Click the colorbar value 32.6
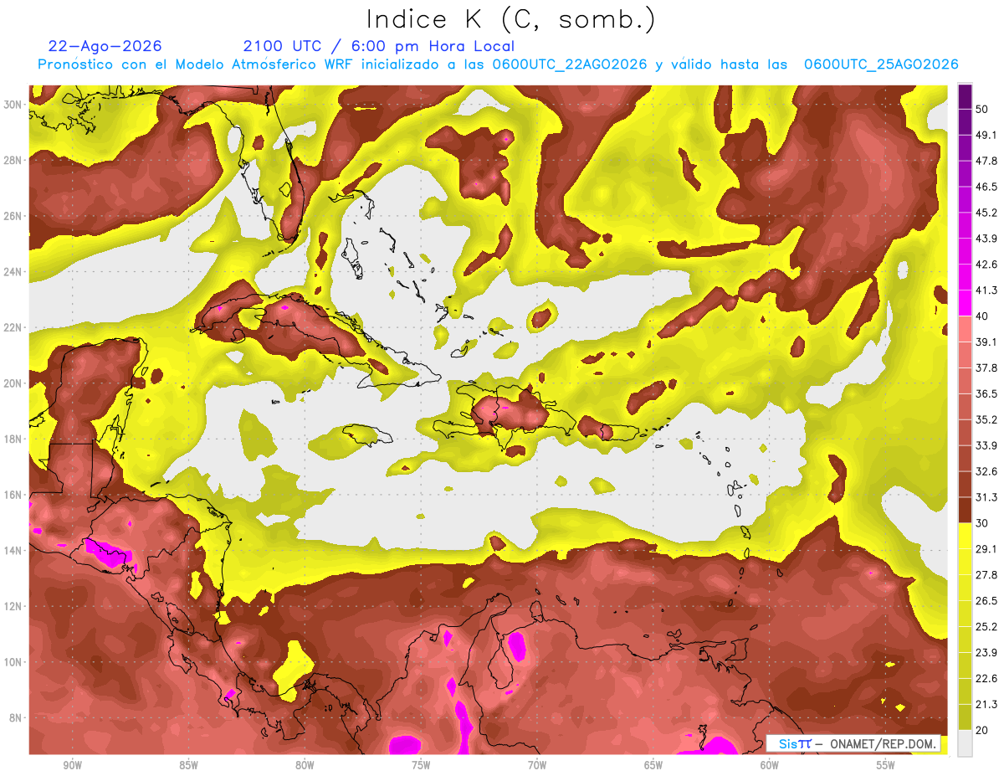This screenshot has height=776, width=1004. point(986,471)
